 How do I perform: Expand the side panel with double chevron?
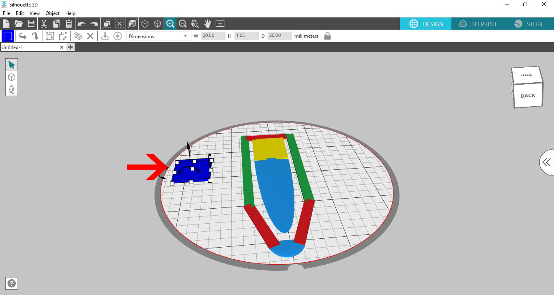pos(547,162)
